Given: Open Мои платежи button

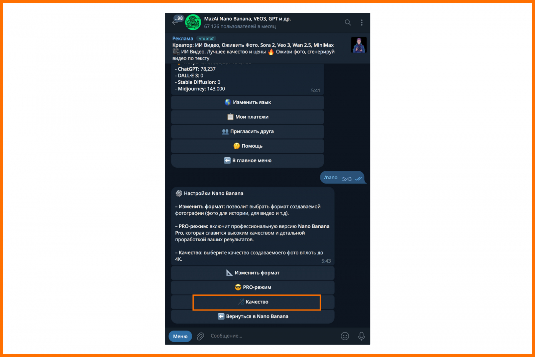Looking at the screenshot, I should click(247, 117).
